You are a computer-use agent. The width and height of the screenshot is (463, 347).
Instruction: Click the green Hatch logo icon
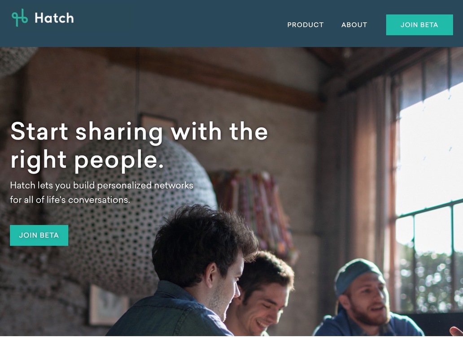point(20,17)
